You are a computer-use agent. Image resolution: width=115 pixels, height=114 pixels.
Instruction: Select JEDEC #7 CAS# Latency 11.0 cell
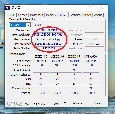tap(74, 65)
